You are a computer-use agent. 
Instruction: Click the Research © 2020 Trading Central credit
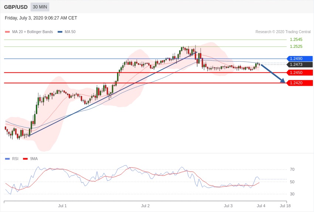click(x=283, y=32)
